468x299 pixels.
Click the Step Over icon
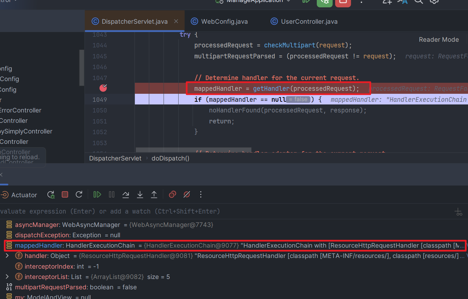click(x=126, y=195)
